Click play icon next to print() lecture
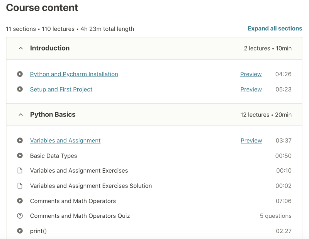 tap(20, 231)
